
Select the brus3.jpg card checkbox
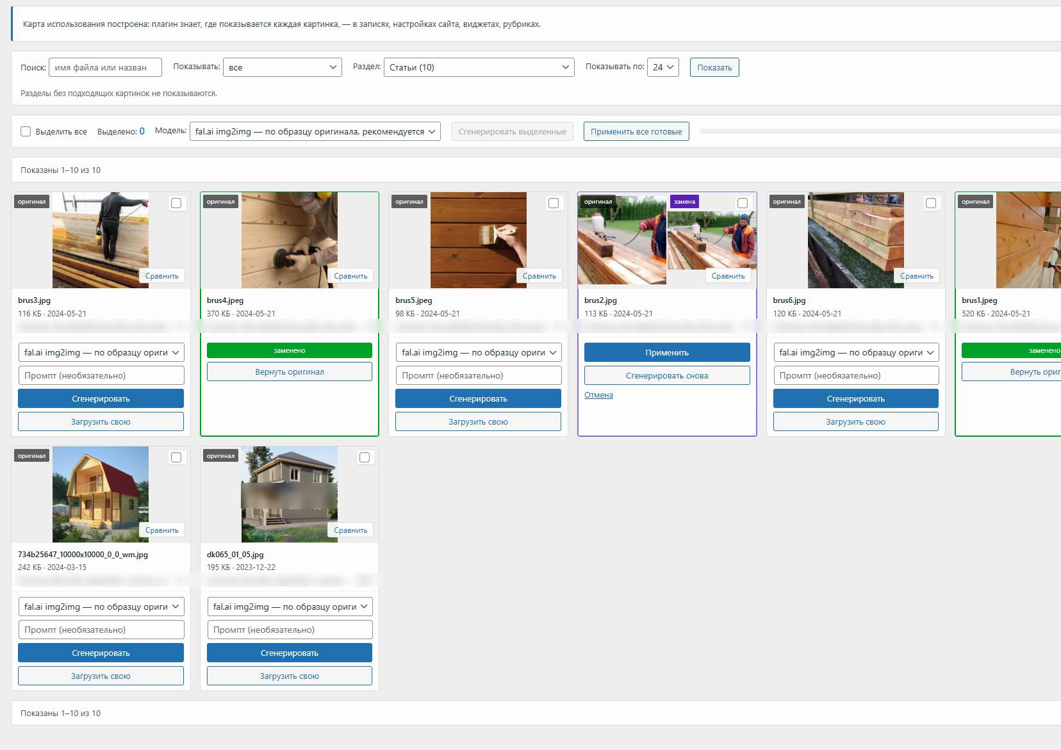click(x=176, y=203)
